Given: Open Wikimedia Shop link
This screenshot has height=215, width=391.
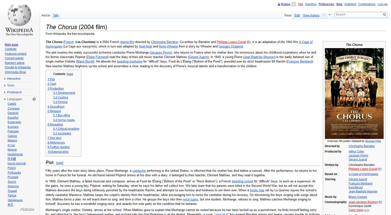Looking at the screenshot, I should [15, 72].
